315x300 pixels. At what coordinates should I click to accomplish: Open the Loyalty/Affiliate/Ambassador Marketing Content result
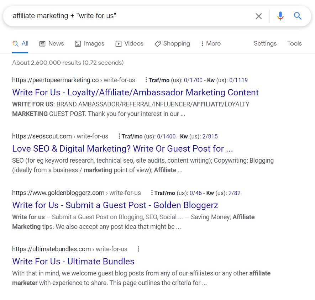pyautogui.click(x=135, y=92)
